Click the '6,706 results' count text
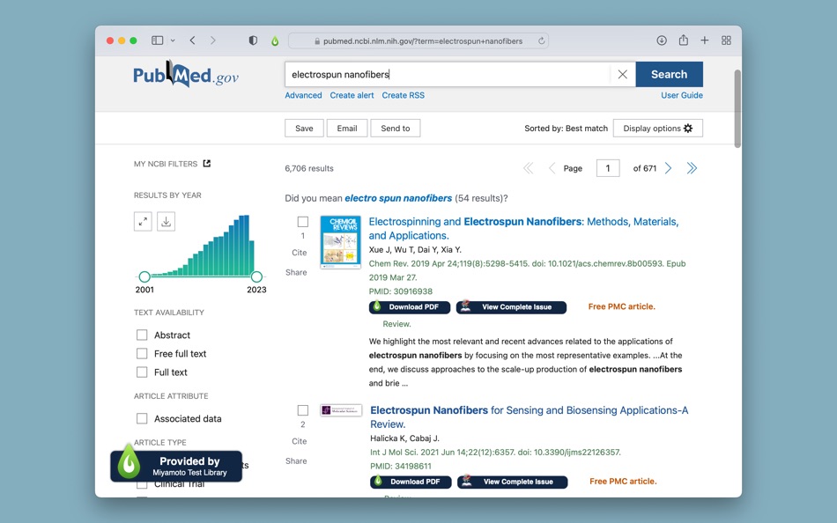Image resolution: width=837 pixels, height=523 pixels. coord(309,169)
